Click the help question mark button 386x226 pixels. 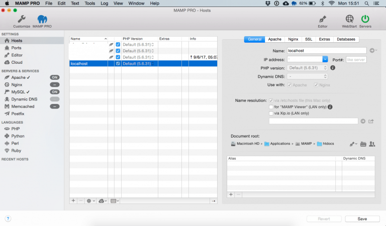(8, 218)
